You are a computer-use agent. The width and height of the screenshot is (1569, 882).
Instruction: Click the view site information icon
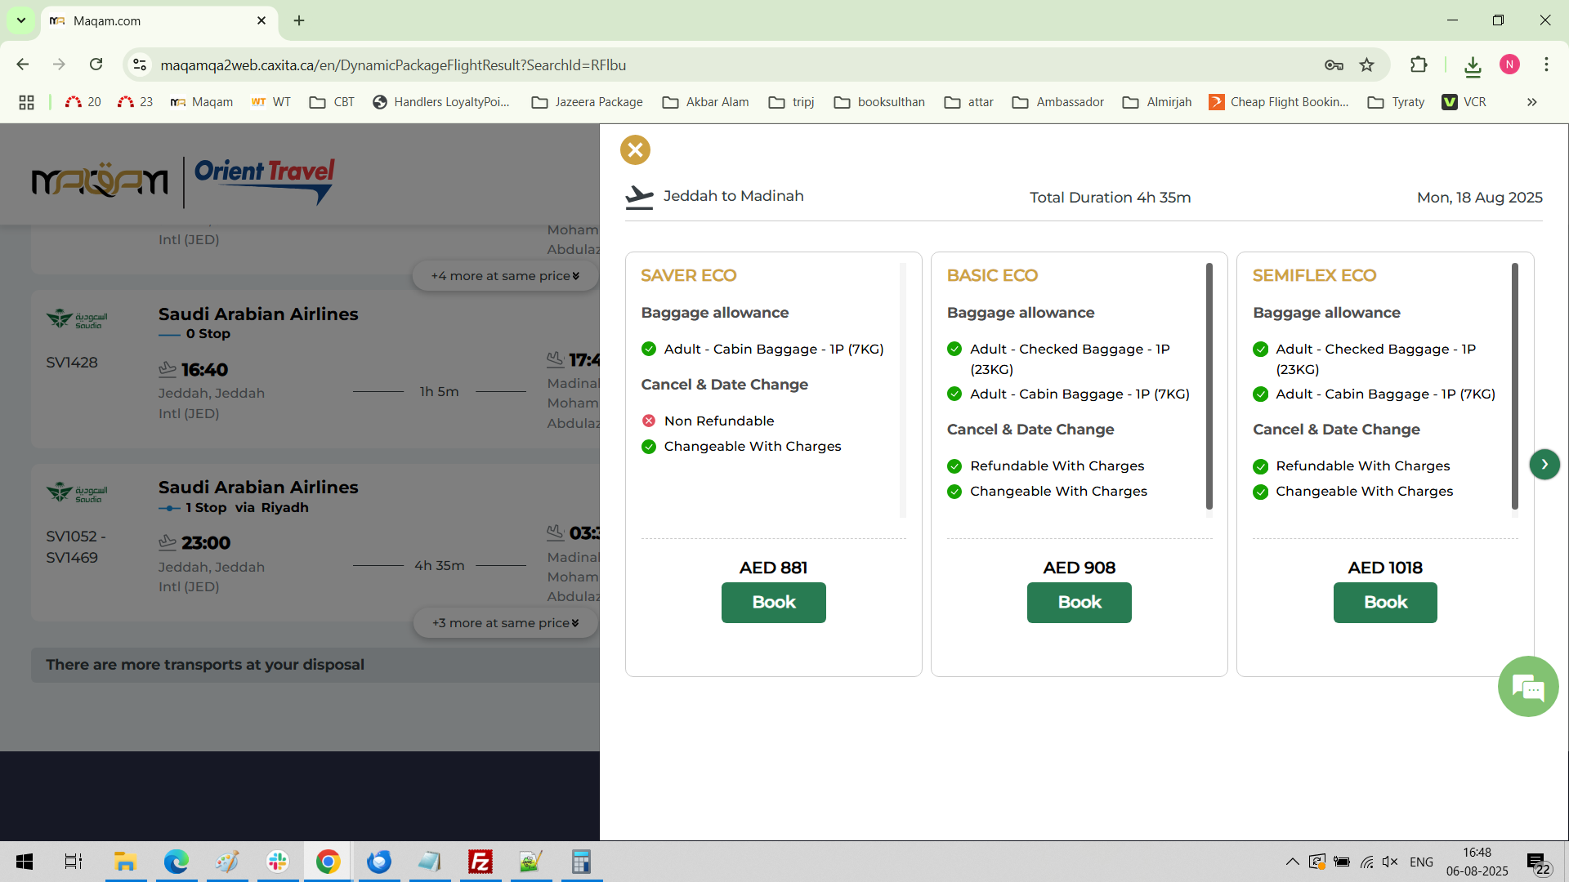point(140,65)
